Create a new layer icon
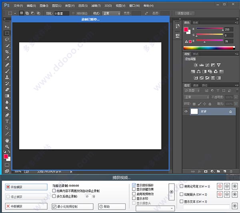The width and height of the screenshot is (240, 213). (225, 171)
